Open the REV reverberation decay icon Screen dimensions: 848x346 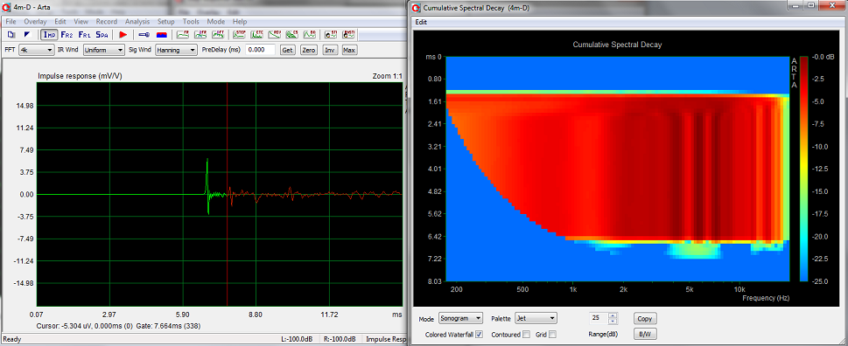click(x=275, y=35)
